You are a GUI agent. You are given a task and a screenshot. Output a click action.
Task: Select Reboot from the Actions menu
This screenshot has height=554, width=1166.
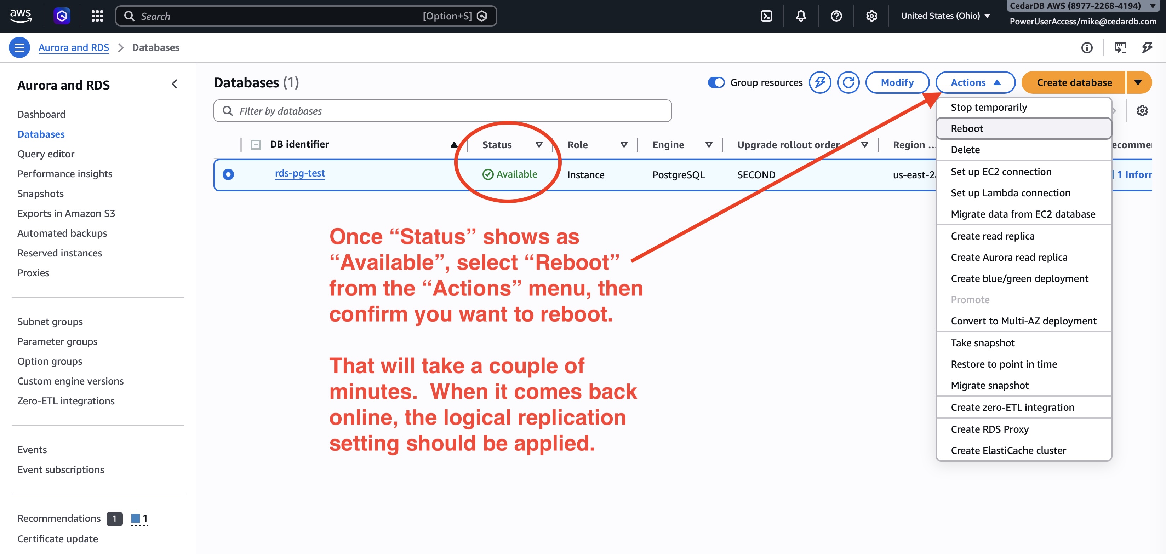pyautogui.click(x=967, y=129)
